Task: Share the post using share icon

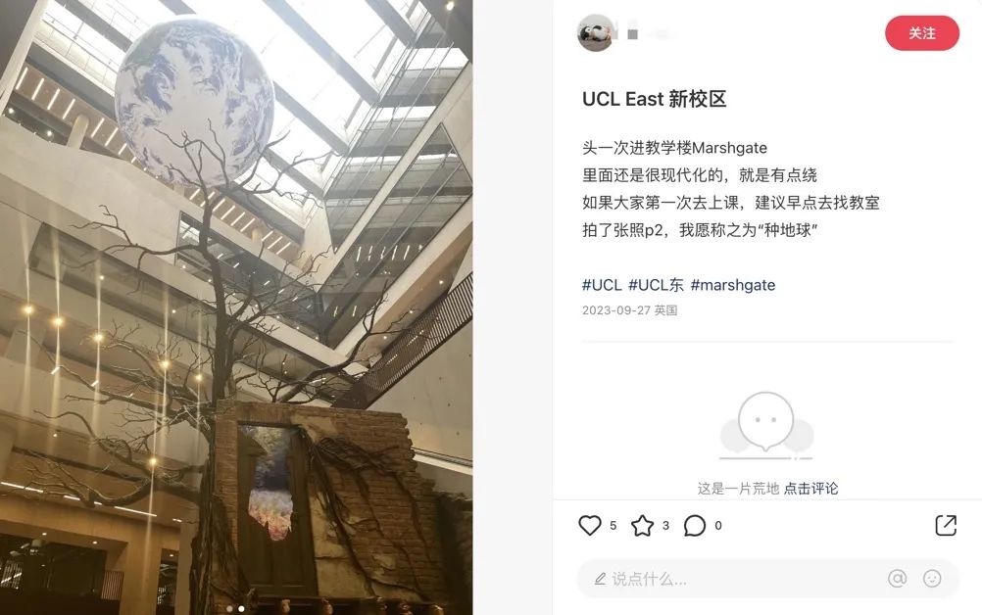Action: click(946, 526)
